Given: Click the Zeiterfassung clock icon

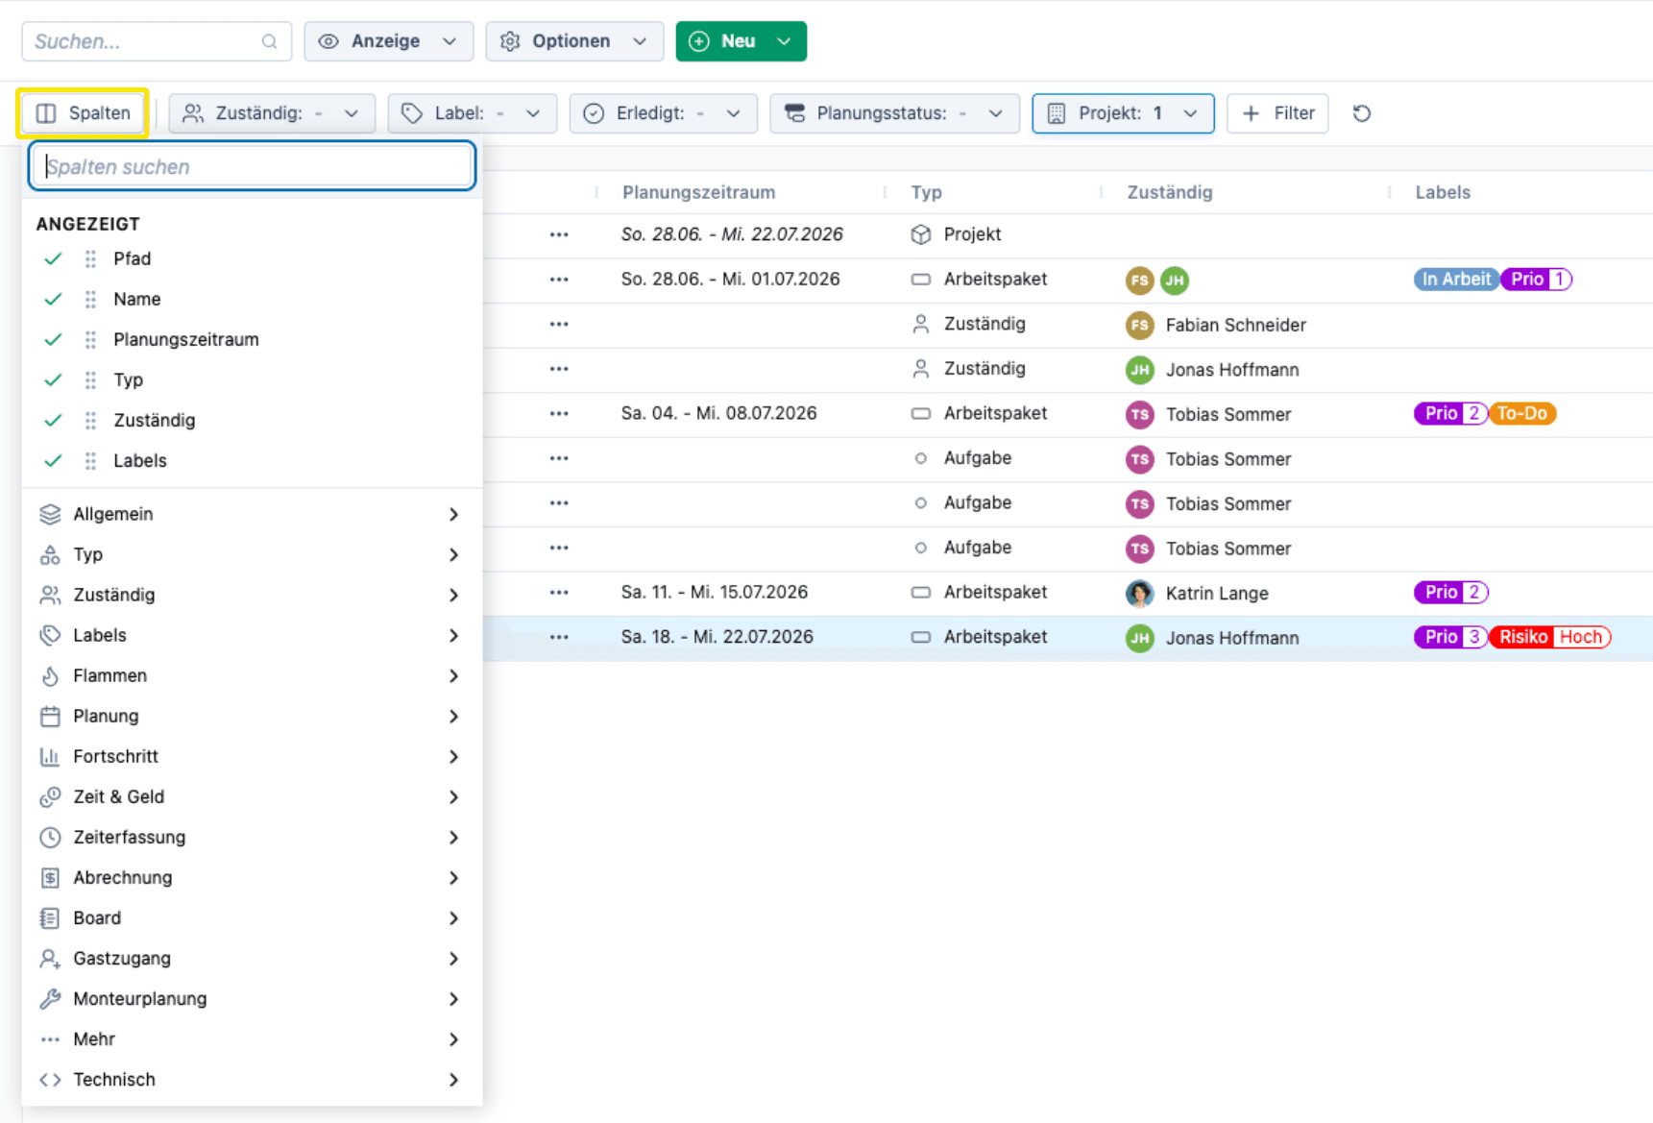Looking at the screenshot, I should 50,837.
